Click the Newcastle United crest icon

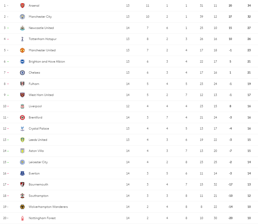click(x=22, y=28)
